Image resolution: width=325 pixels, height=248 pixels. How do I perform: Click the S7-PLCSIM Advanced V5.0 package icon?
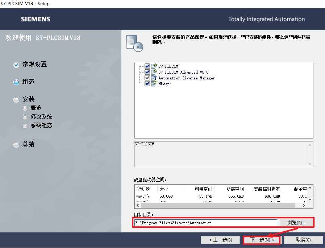click(154, 72)
